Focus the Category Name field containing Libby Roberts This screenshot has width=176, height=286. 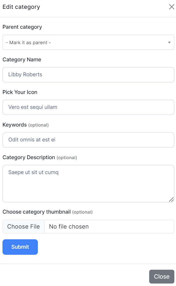[x=88, y=75]
